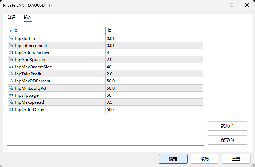Click the integer-type icon beside InpOrderDelay

[11, 109]
